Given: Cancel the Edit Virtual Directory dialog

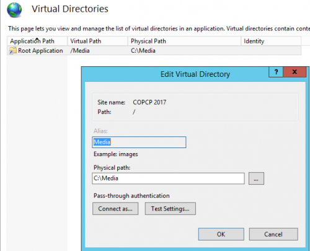Looking at the screenshot, I should (x=273, y=234).
